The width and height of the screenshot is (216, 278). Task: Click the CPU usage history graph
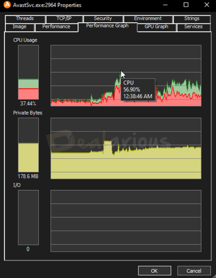tap(126, 76)
